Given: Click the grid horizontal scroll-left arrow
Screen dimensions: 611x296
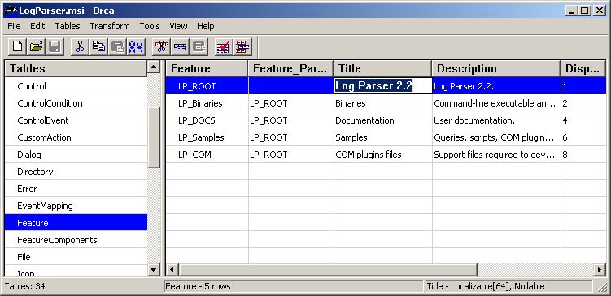Looking at the screenshot, I should tap(172, 269).
